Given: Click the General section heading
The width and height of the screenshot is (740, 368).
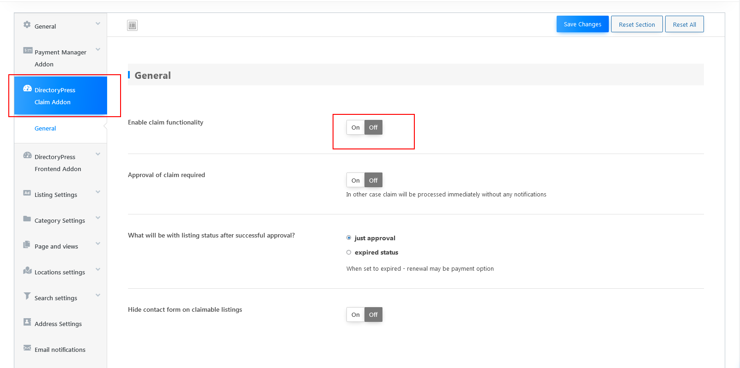Looking at the screenshot, I should pos(152,75).
